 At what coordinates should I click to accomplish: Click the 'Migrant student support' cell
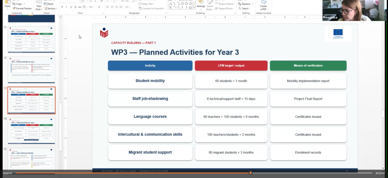click(150, 152)
